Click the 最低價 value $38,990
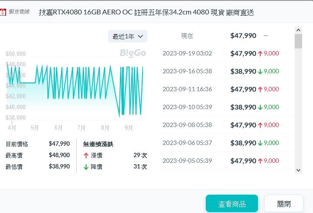Viewport: 313px width, 213px height. 59,166
